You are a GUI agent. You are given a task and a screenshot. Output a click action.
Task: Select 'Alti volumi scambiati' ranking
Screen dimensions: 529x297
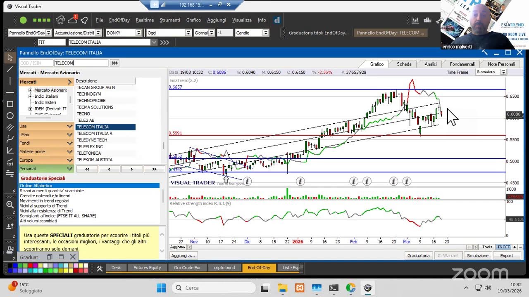[x=89, y=221]
